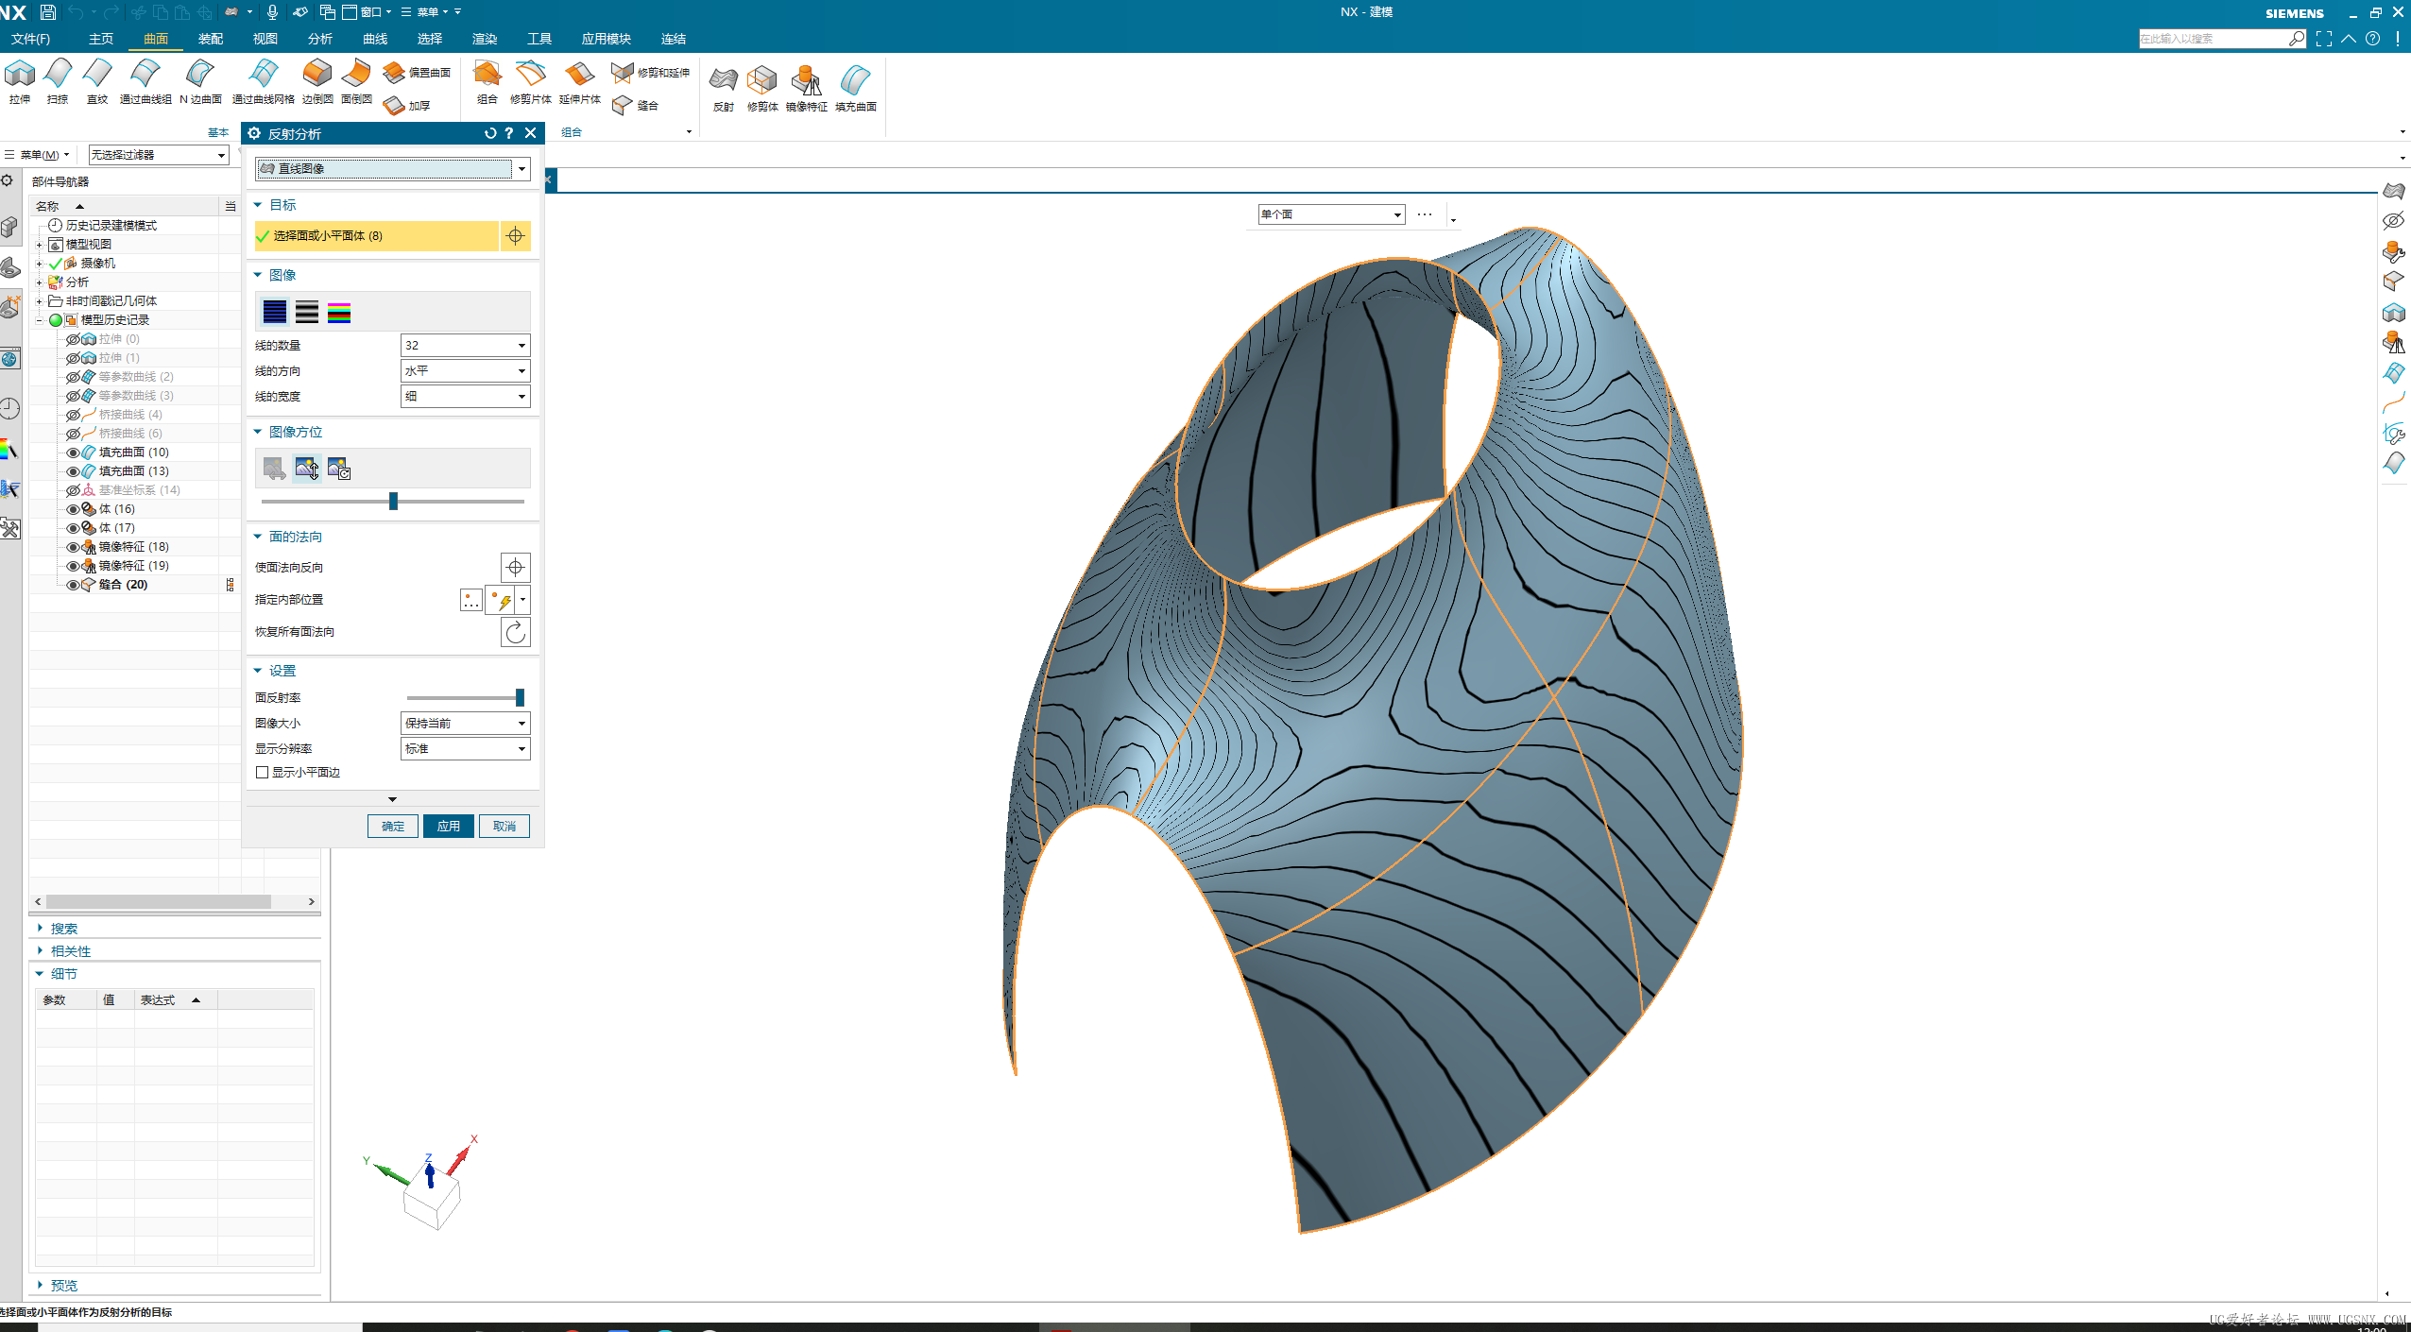
Task: Toggle visibility of 填充曲面 (10)
Action: tap(73, 453)
